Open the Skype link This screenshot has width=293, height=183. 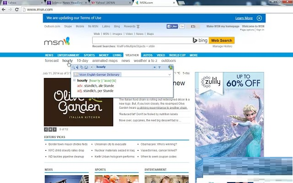pos(68,26)
